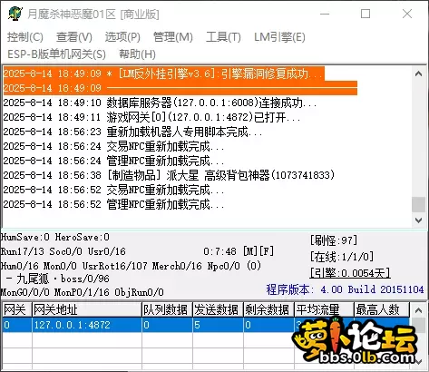Image resolution: width=429 pixels, height=372 pixels.
Task: Select the 重新加载机器人专用脚本完成 log line
Action: 132,132
